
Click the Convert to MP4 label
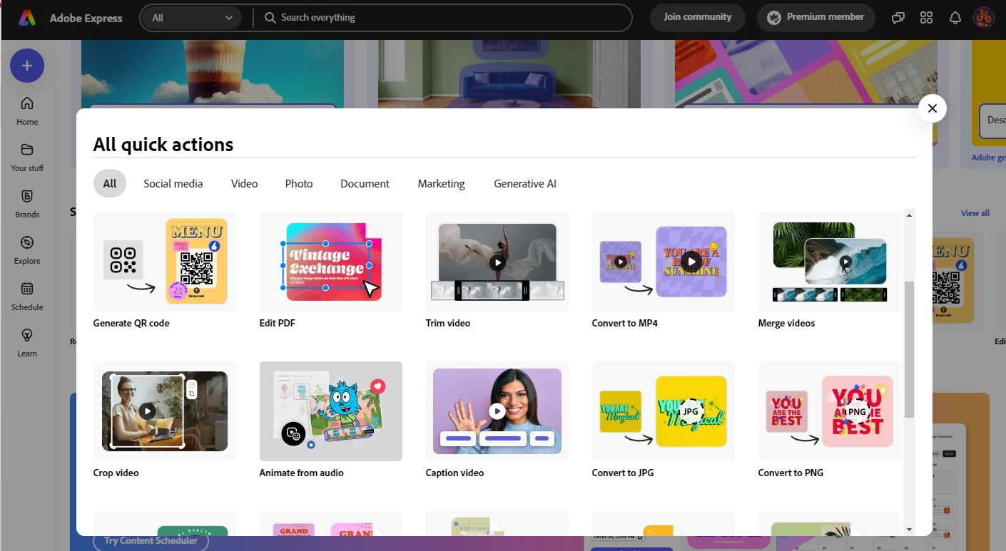625,323
